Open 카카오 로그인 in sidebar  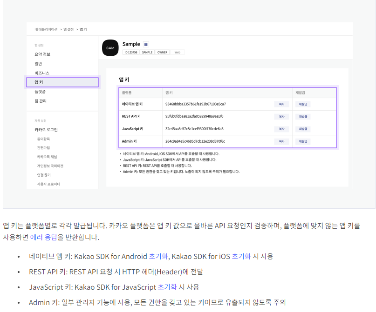[x=46, y=130]
